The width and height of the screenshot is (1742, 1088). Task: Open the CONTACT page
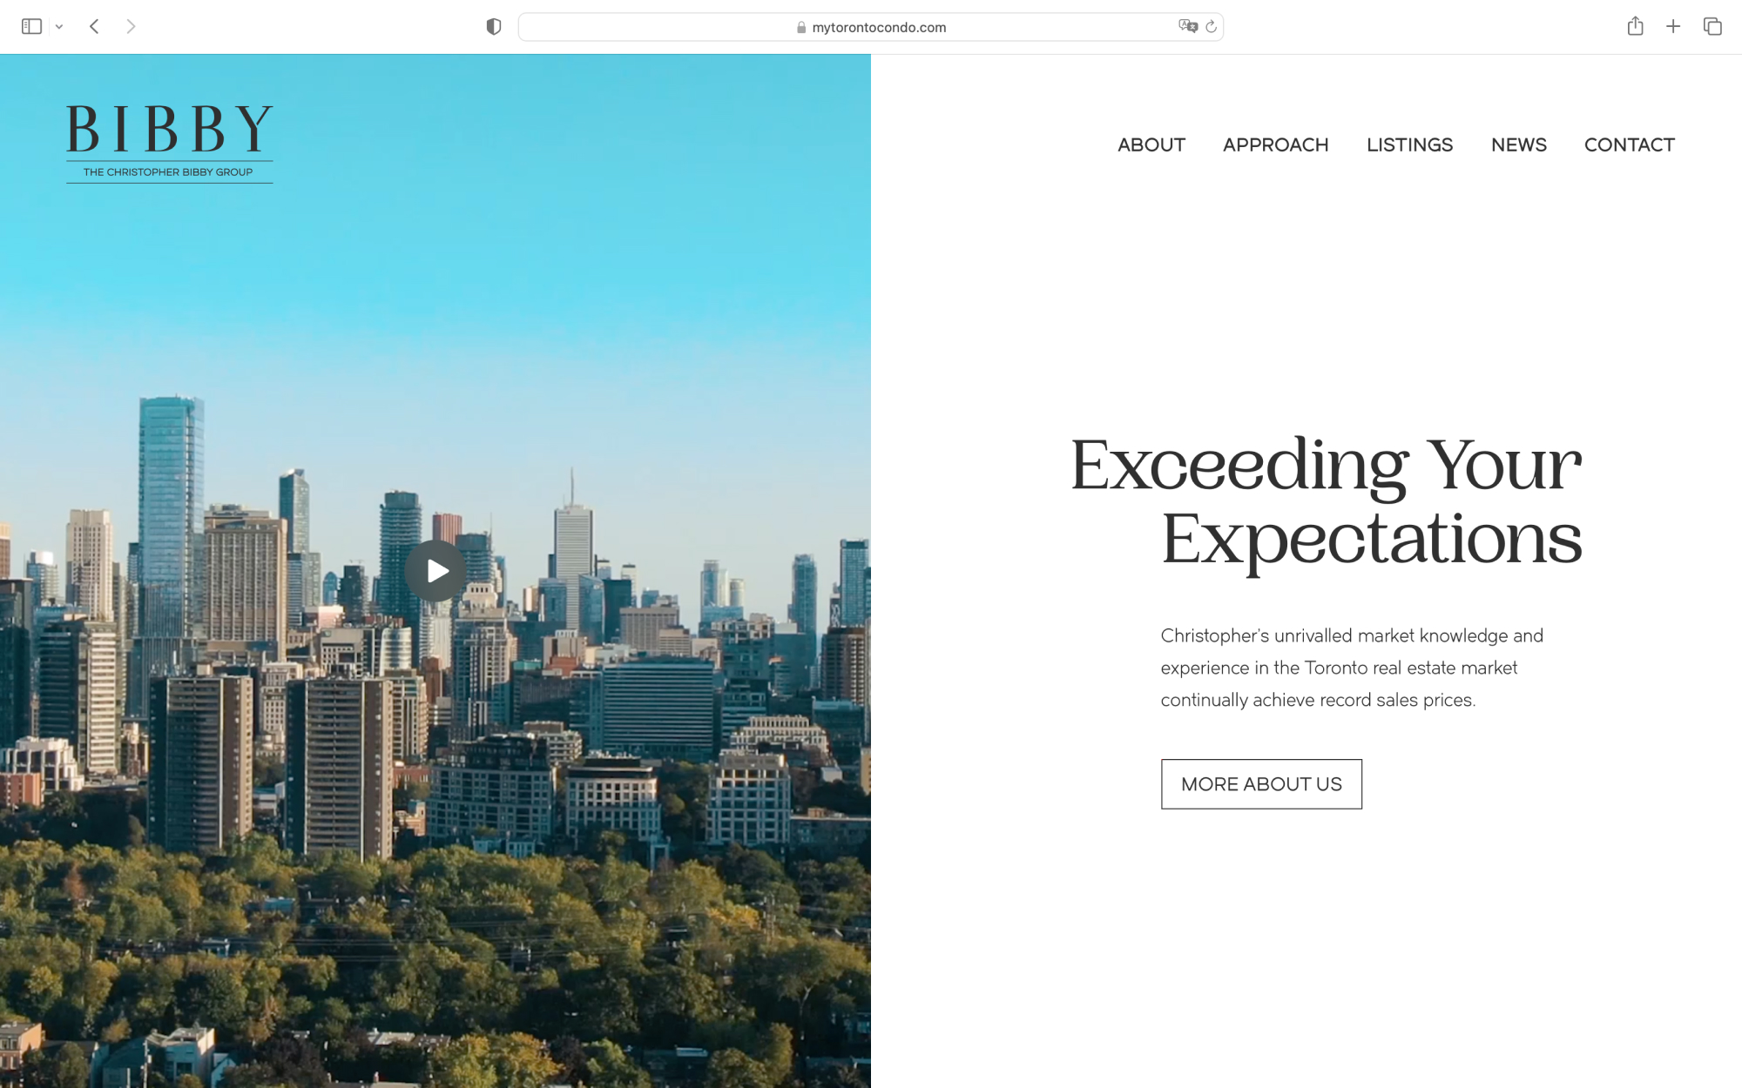(1629, 144)
